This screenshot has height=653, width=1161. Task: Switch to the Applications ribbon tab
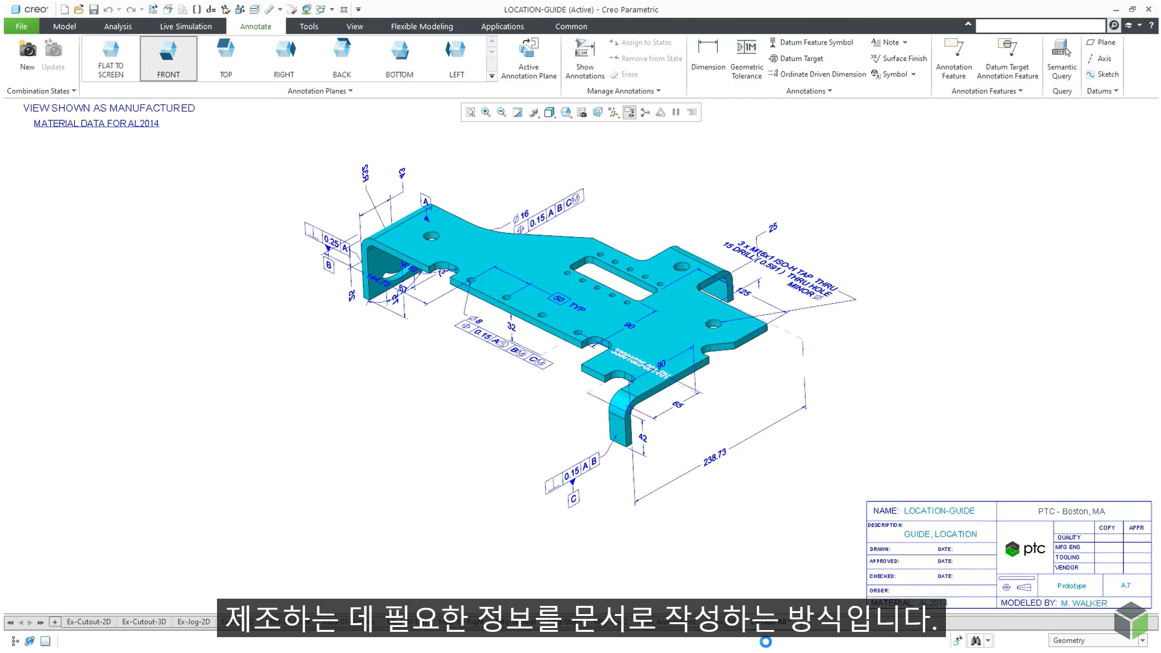point(502,26)
